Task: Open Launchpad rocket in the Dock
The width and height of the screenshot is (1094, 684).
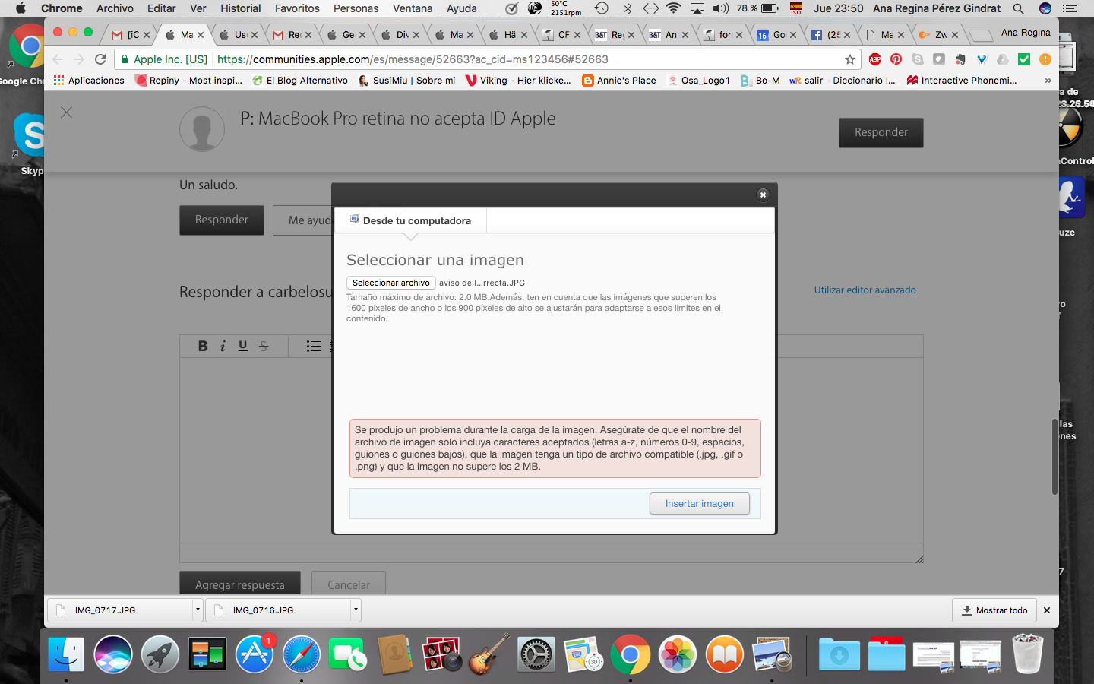Action: coord(160,654)
